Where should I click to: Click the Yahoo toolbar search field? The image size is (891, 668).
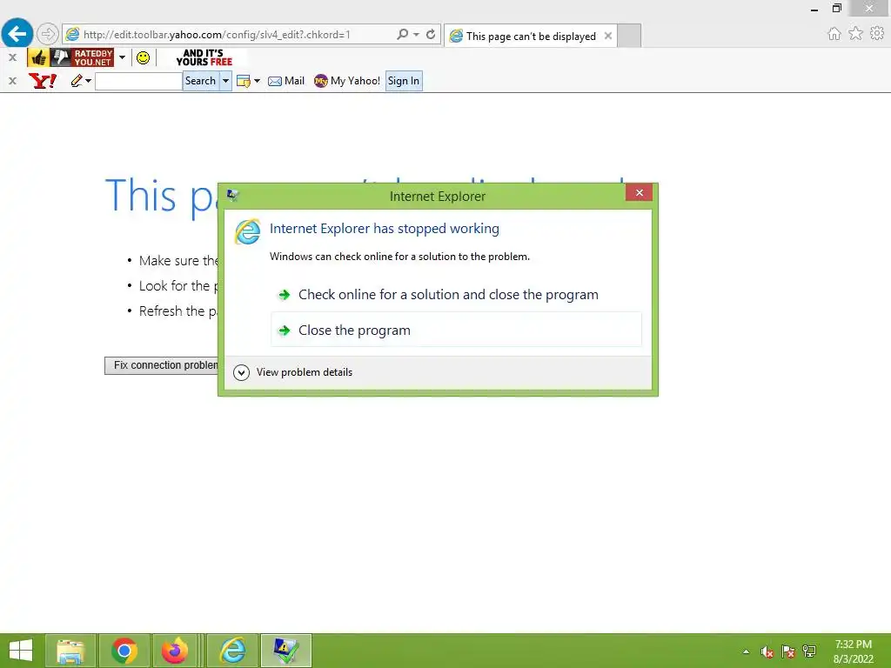click(138, 81)
